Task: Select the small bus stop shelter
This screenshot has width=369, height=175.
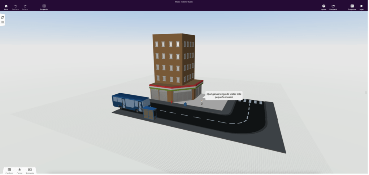Action: pos(149,113)
